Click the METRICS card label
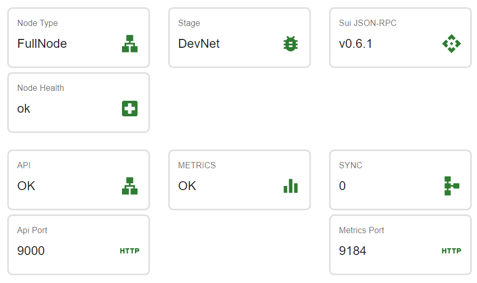 (x=197, y=165)
